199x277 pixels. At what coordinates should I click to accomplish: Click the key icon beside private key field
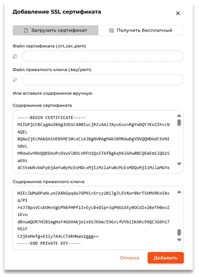15,80
